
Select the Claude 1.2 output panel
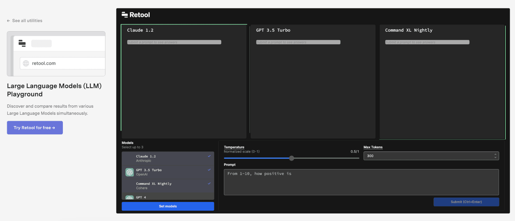click(x=184, y=85)
